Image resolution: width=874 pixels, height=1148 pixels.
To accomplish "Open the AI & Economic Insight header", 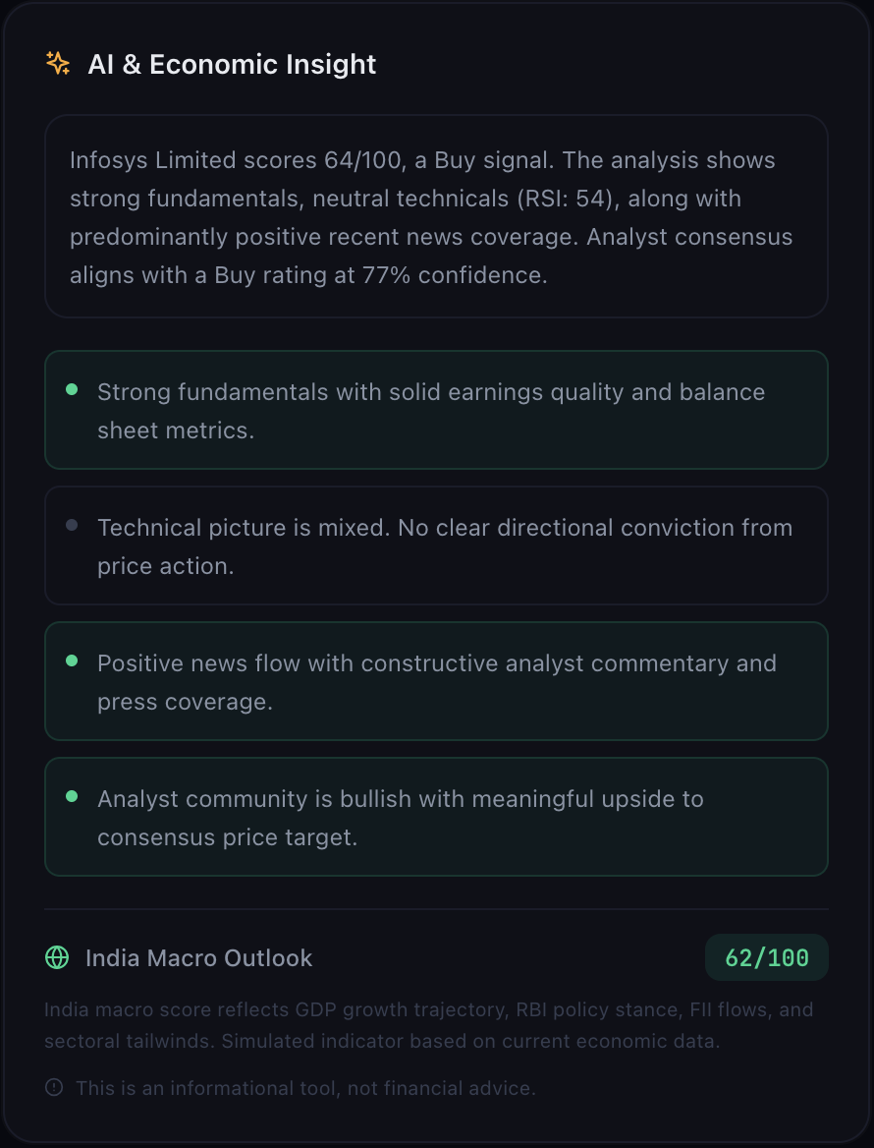I will click(x=233, y=64).
